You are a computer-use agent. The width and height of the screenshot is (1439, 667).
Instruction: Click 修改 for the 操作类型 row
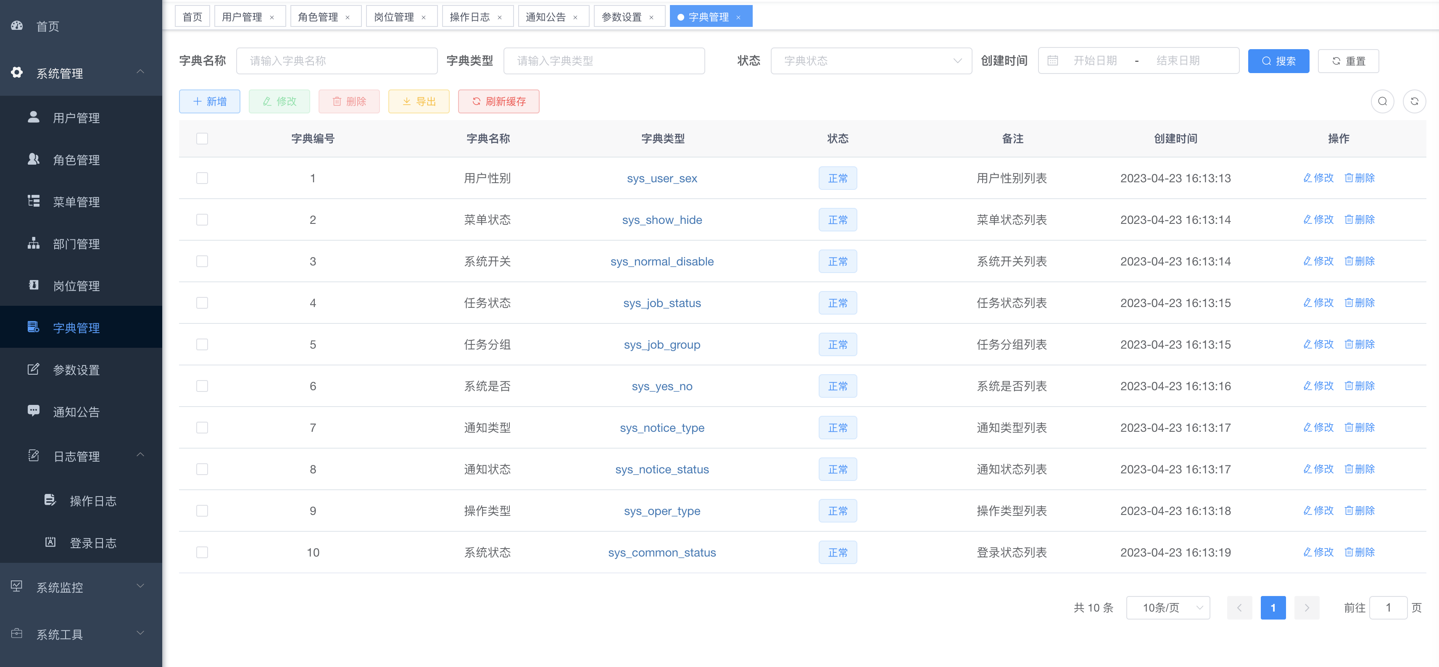(1318, 510)
